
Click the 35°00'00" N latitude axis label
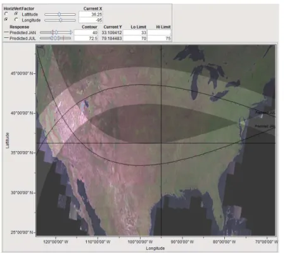22,152
